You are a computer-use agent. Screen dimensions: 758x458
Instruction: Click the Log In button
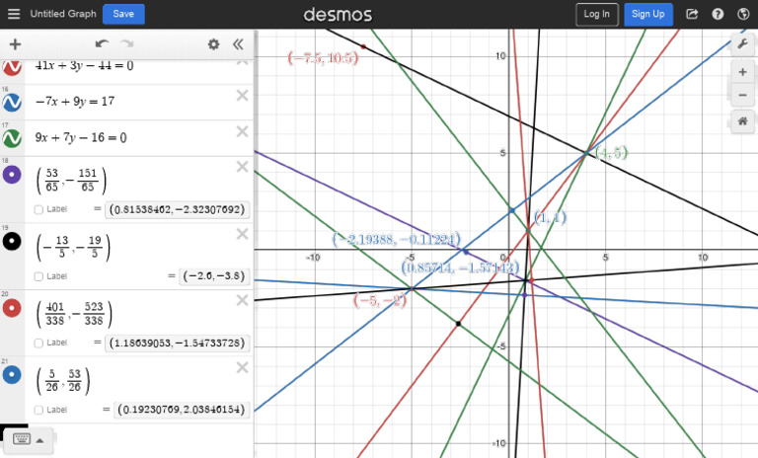(596, 14)
